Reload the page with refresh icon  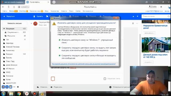[x=14, y=7]
